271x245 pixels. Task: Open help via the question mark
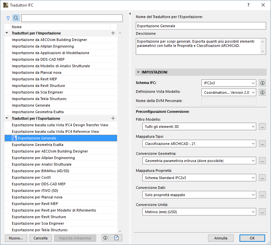[249, 5]
